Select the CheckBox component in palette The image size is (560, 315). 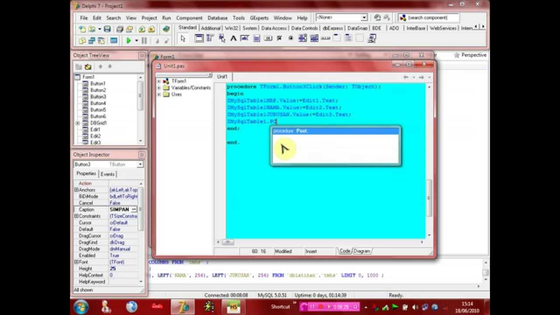click(x=279, y=38)
